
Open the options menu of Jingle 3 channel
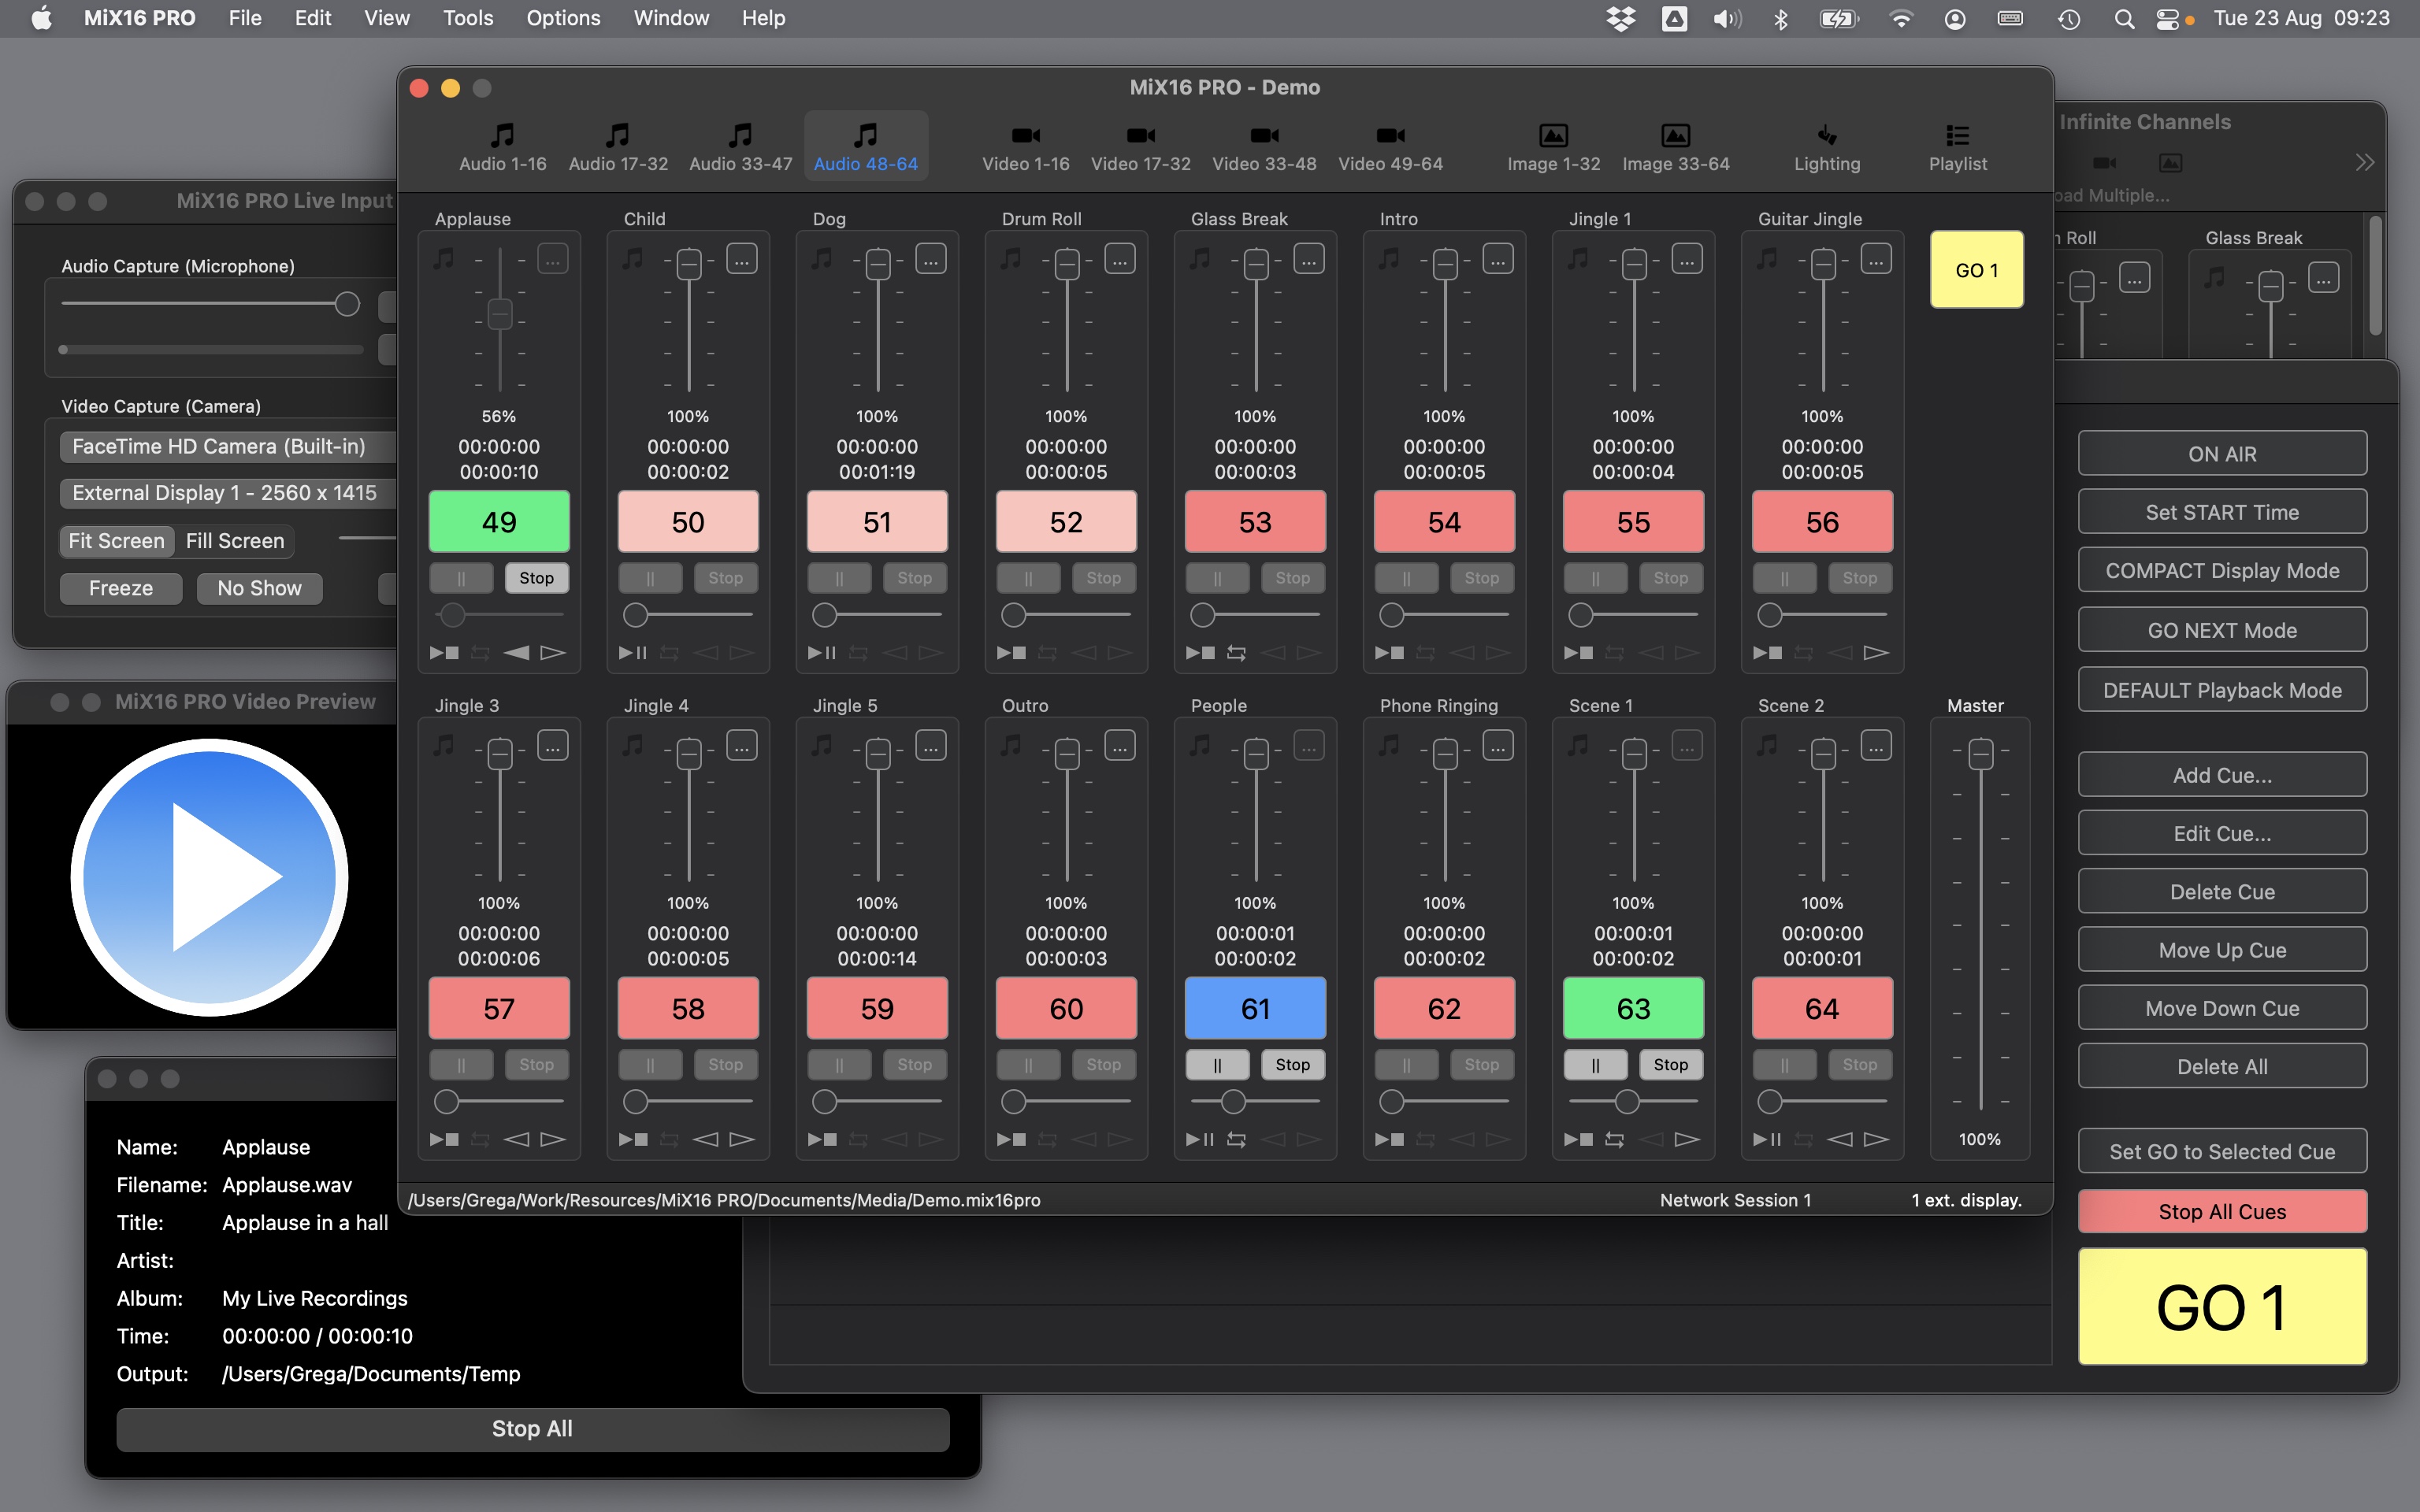(x=553, y=746)
